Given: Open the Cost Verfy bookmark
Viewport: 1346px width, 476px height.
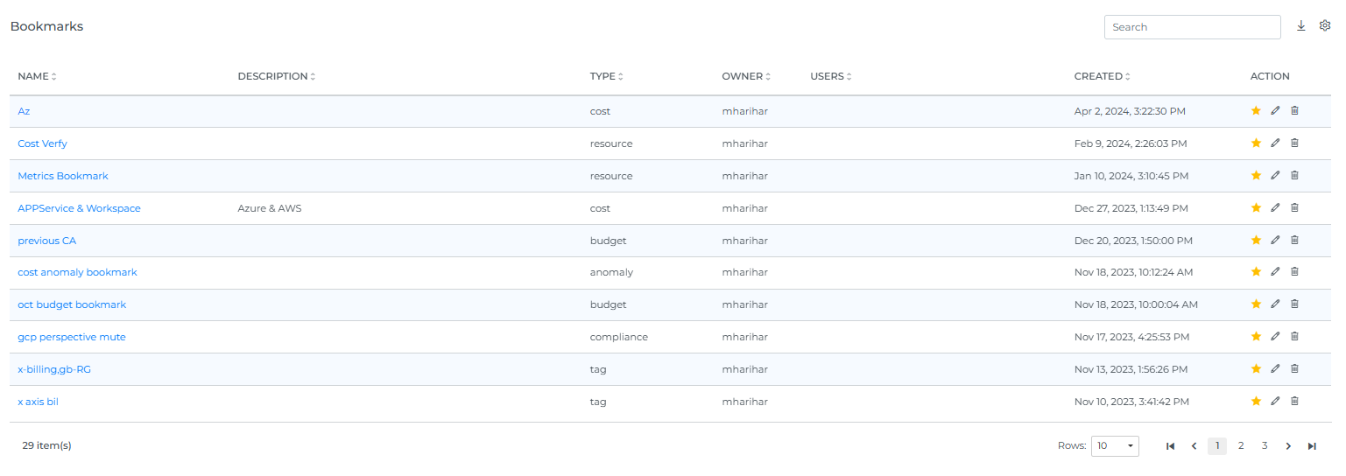Looking at the screenshot, I should (42, 143).
